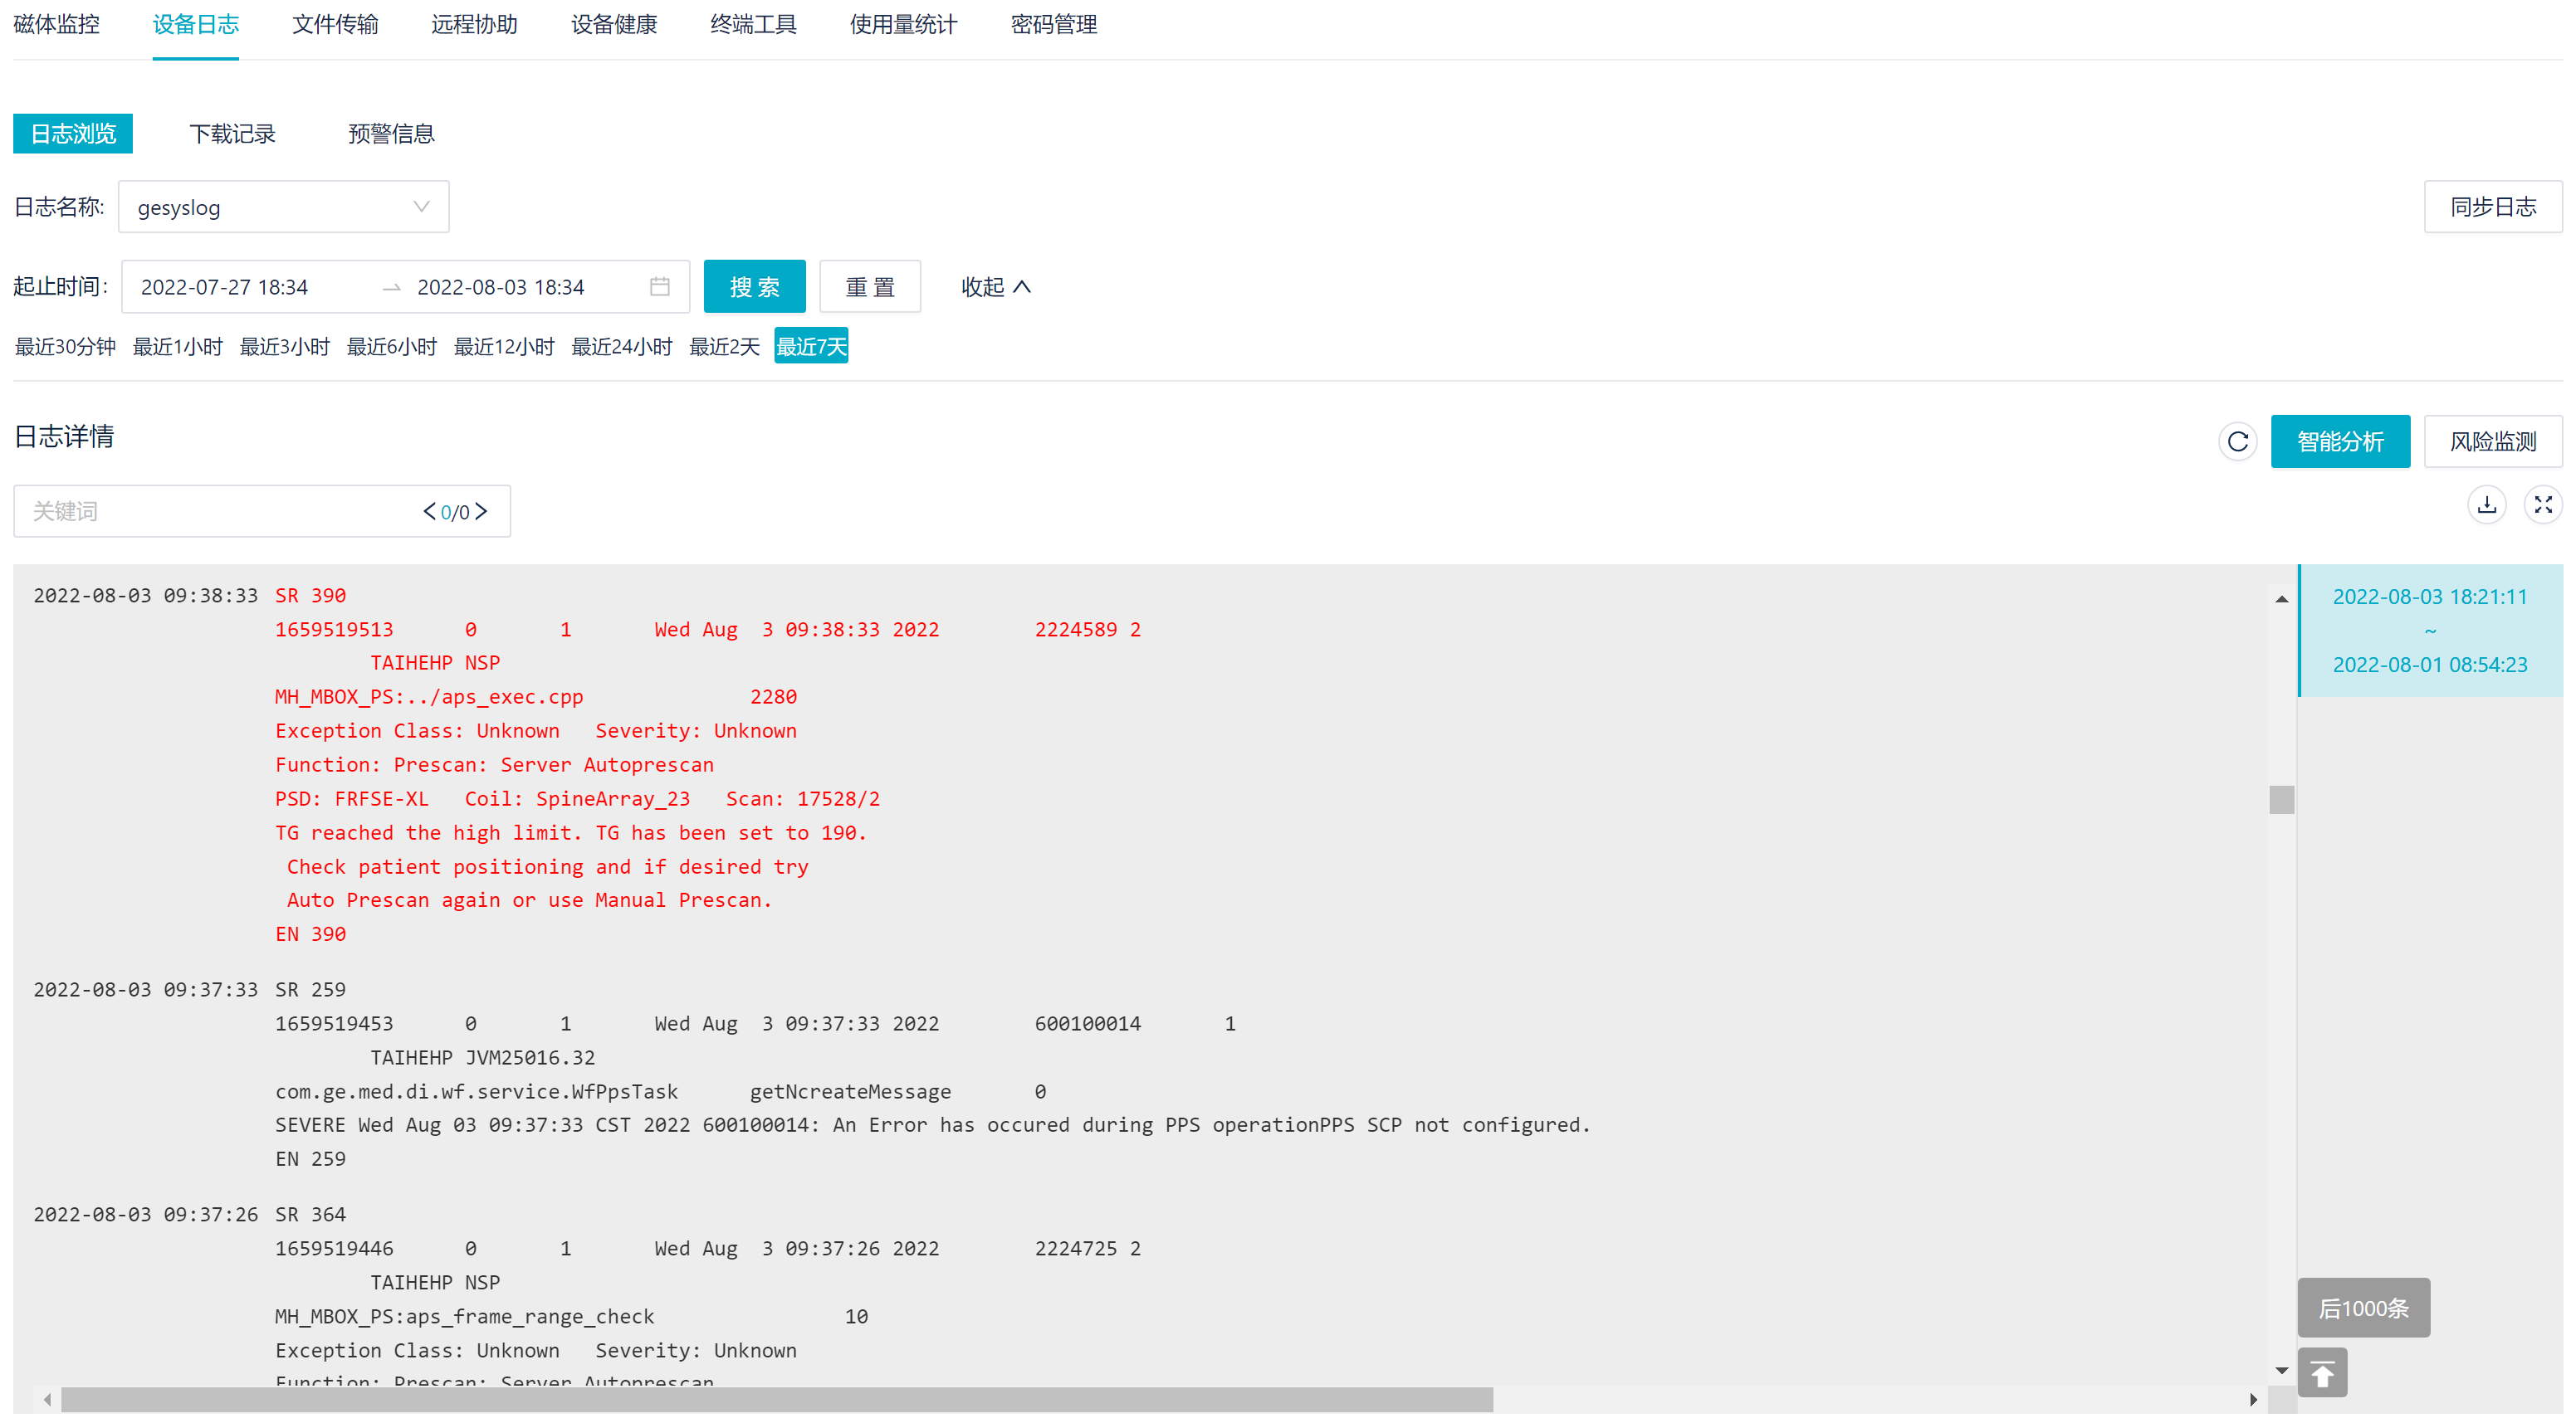Open the start time 2022-07-27 field
Viewport: 2576px width, 1423px height.
point(224,287)
